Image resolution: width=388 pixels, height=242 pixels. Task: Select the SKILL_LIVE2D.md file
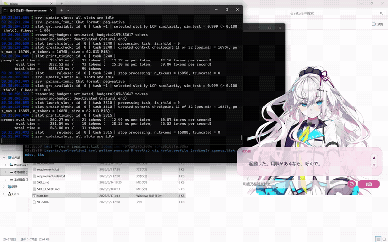tap(109, 189)
